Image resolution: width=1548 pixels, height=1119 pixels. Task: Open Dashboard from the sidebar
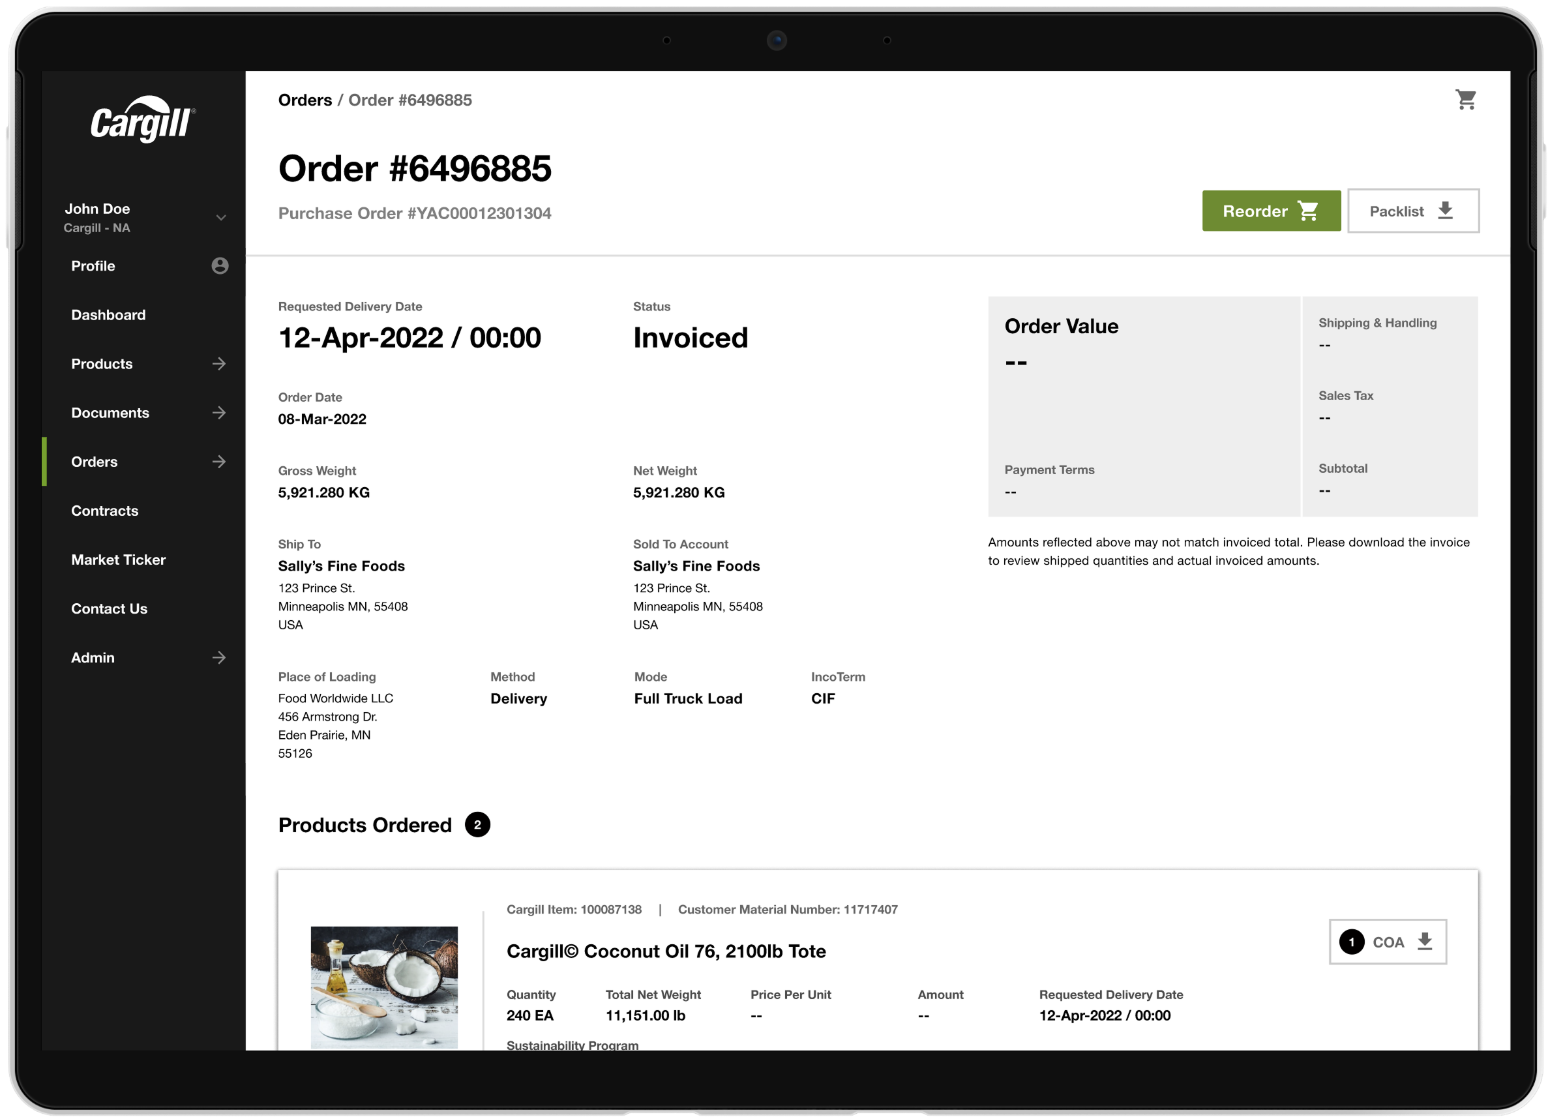pos(108,315)
